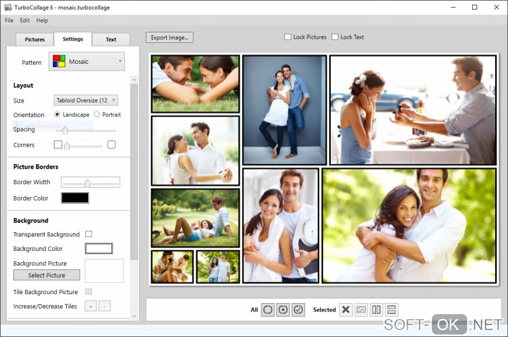Image resolution: width=508 pixels, height=337 pixels.
Task: Check the Transparent Background option
Action: (x=89, y=234)
